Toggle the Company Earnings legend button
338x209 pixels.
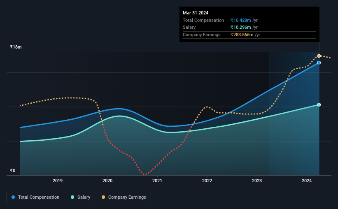pos(124,197)
